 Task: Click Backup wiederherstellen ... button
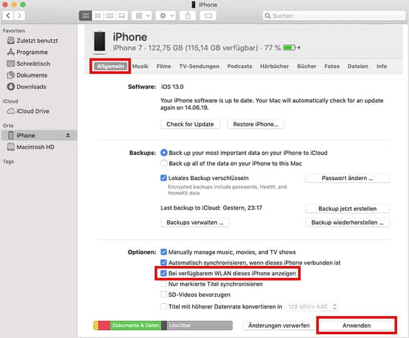[x=348, y=223]
